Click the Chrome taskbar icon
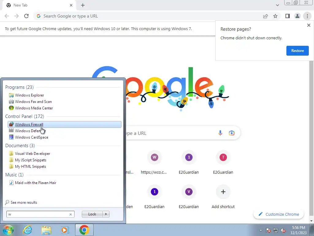 (x=84, y=230)
